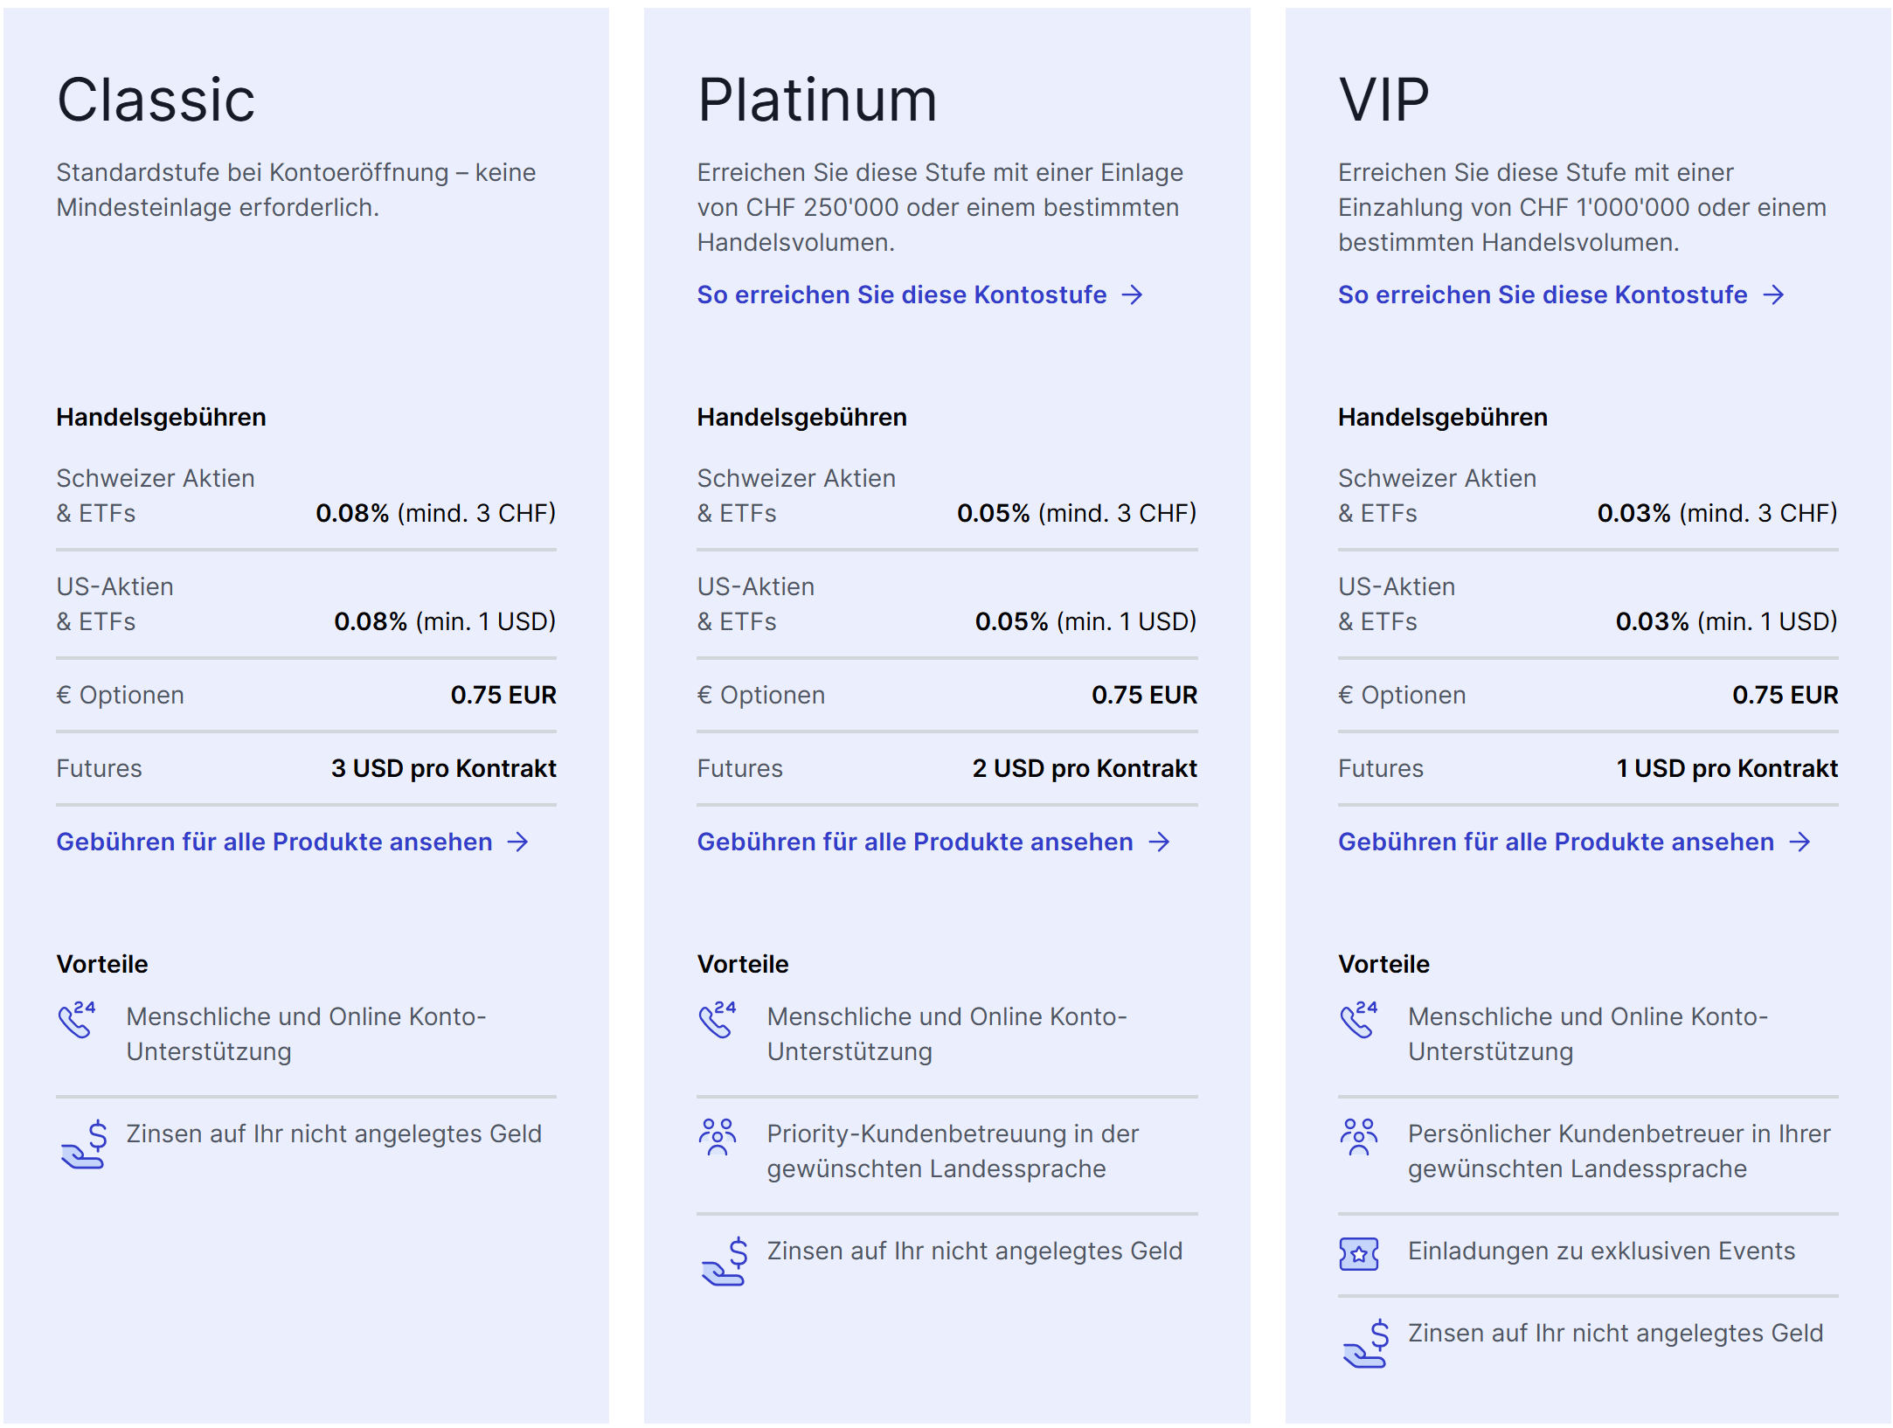
Task: Click the interest hand-with-dollar icon under Platinum
Action: point(725,1261)
